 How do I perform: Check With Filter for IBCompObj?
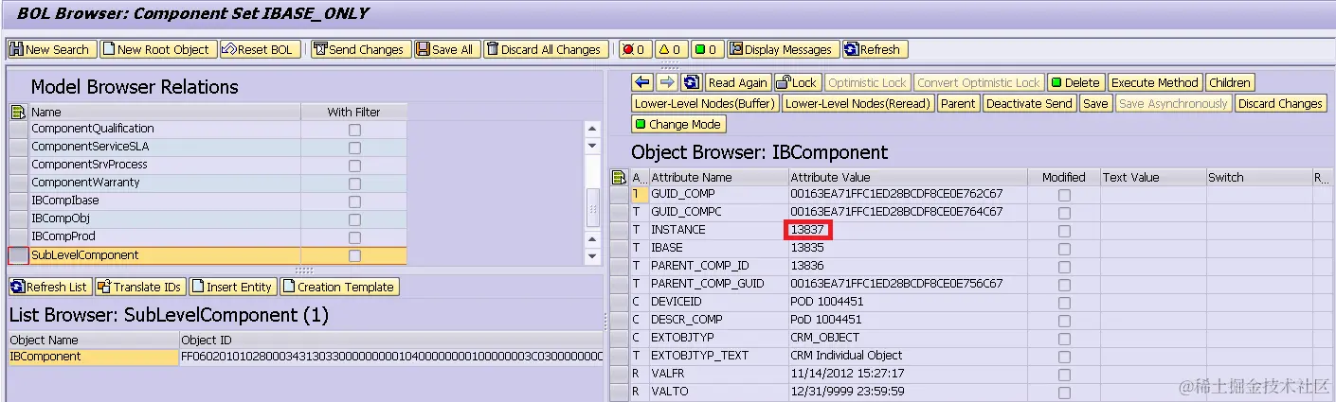354,219
